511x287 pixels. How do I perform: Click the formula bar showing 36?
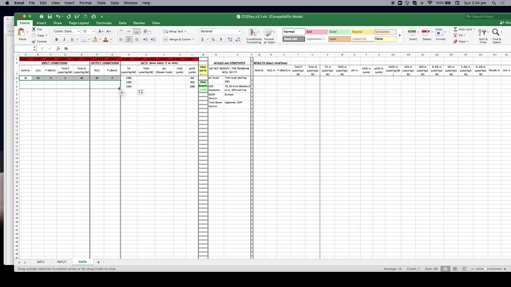coord(285,48)
